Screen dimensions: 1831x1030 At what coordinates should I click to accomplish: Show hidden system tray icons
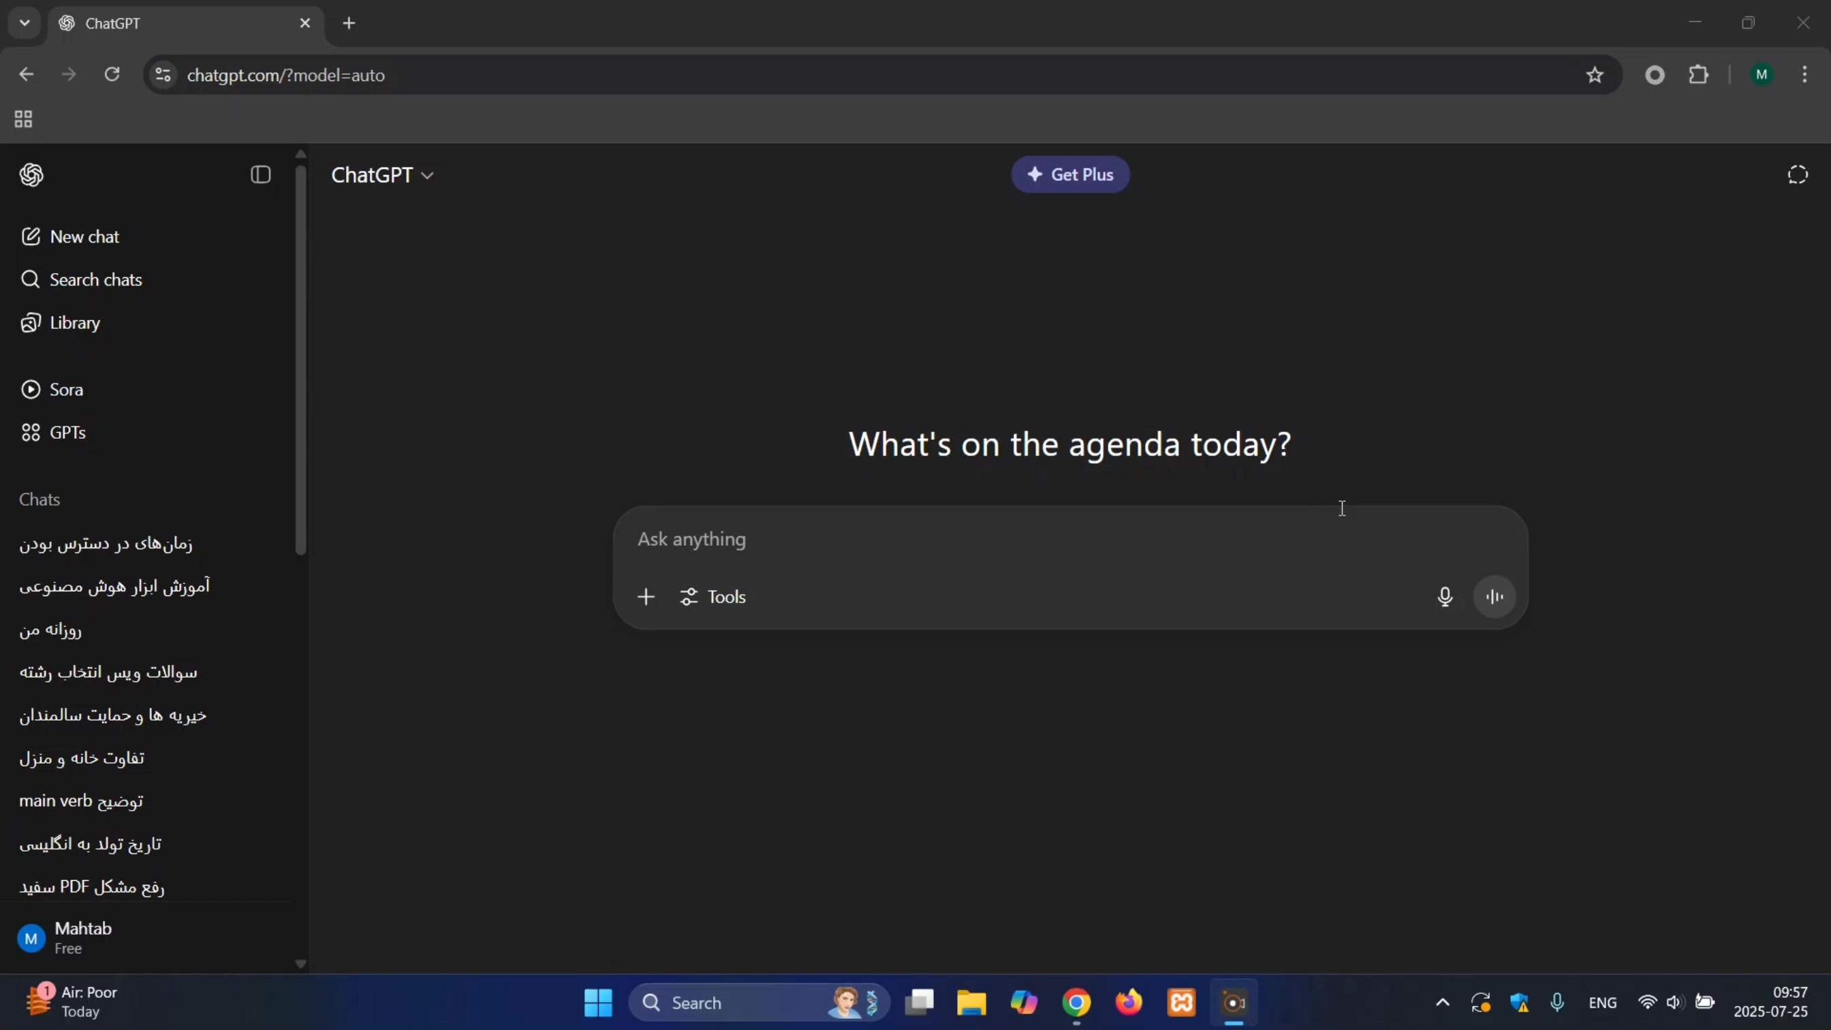(x=1442, y=1003)
